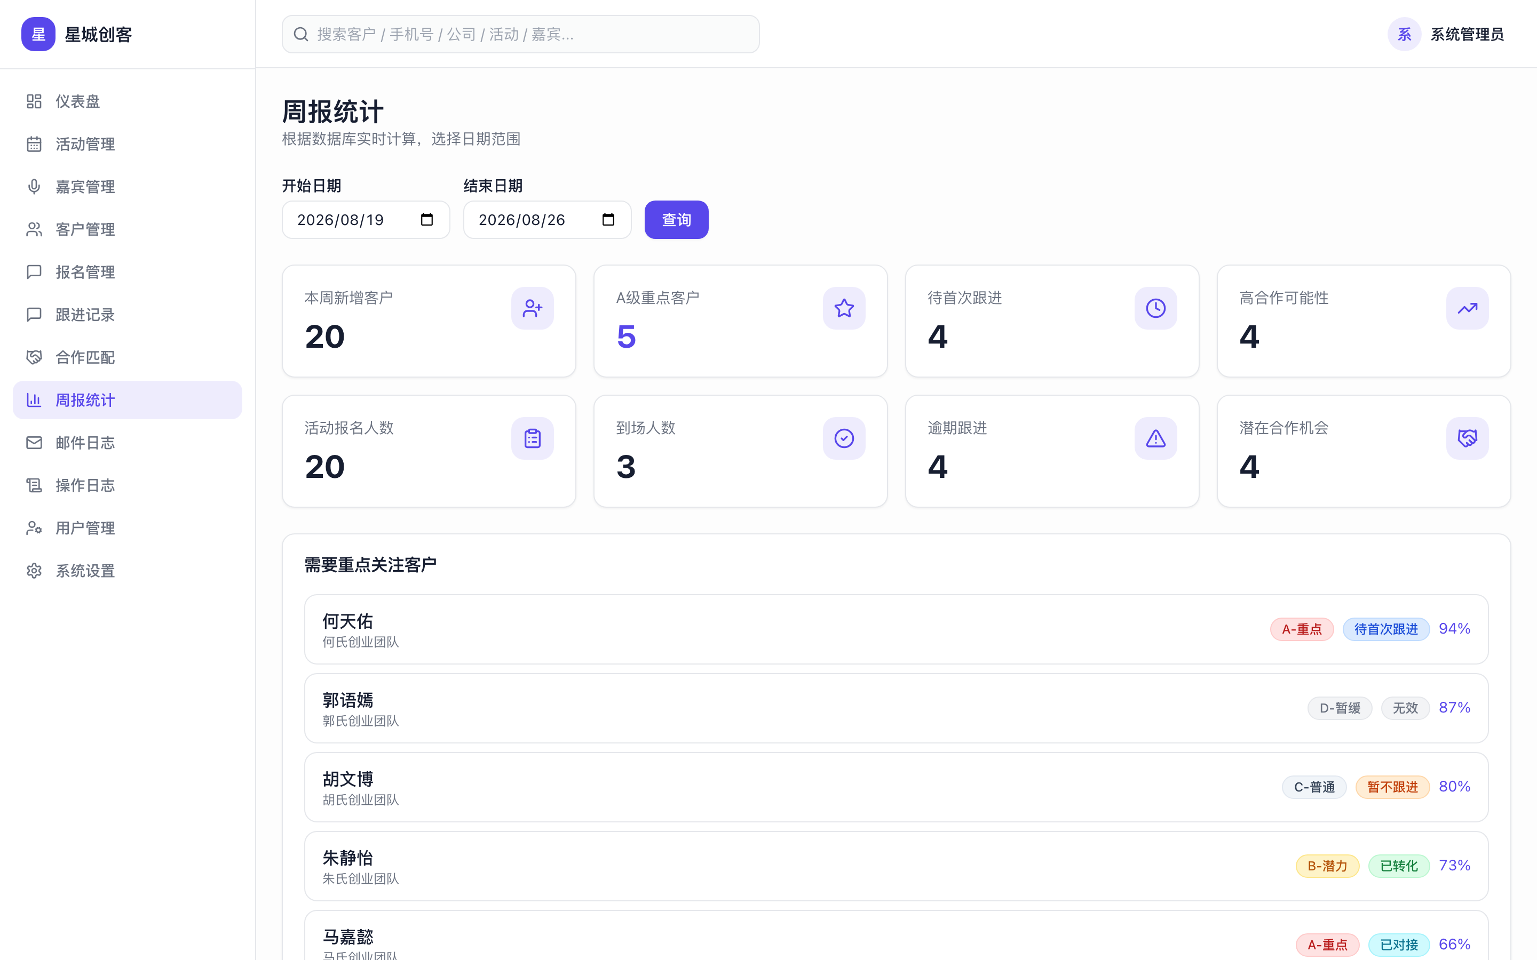Click the 87% score for 郭语嫣
This screenshot has width=1537, height=960.
(x=1454, y=708)
